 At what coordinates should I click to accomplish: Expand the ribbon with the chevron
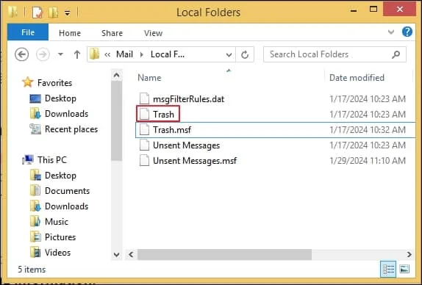[x=391, y=32]
